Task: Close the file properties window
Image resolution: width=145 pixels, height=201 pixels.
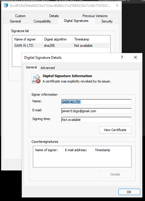Action: pyautogui.click(x=117, y=5)
